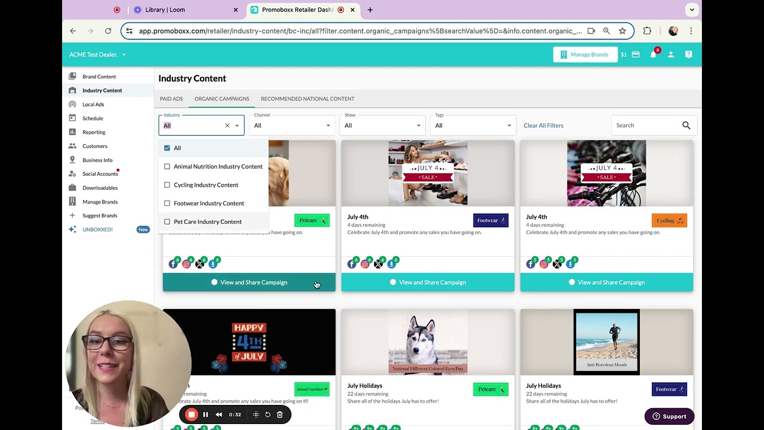Click the Downloadables briefcase icon
Image resolution: width=764 pixels, height=430 pixels.
[72, 188]
